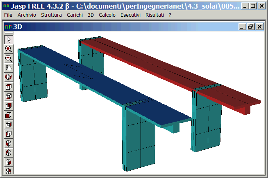Activate the zoom in magnifier tool
Screen dimensions: 268x178
9,49
